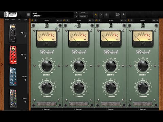This screenshot has width=163, height=122.
Task: Solo slot A with its S button
Action: [x=36, y=20]
